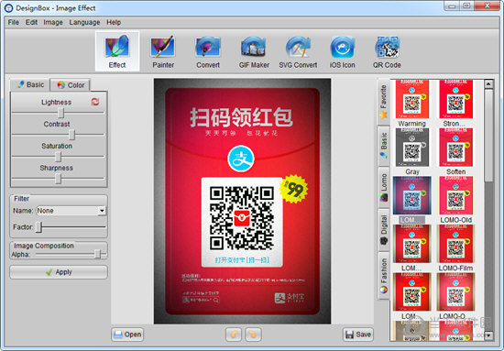The height and width of the screenshot is (351, 504).
Task: Click the effects list scrollbar thumb
Action: [x=488, y=135]
